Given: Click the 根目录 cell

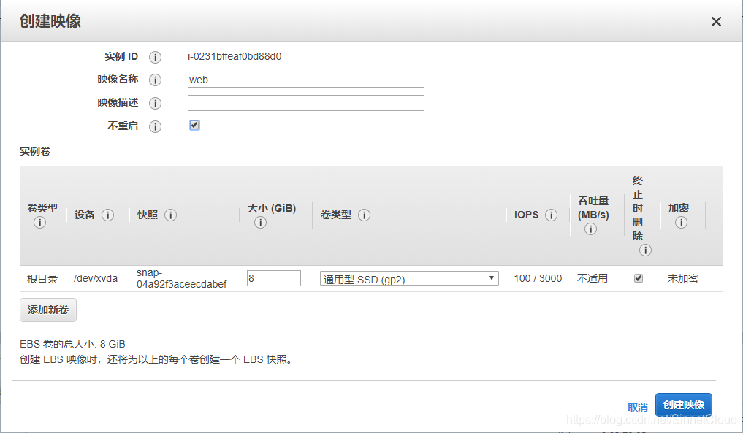Looking at the screenshot, I should (42, 278).
